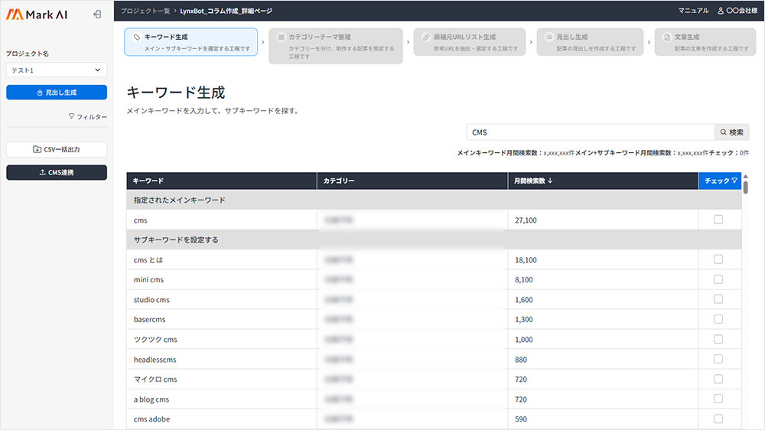Focus the keyword search input field
Viewport: 765px width, 430px height.
[589, 132]
